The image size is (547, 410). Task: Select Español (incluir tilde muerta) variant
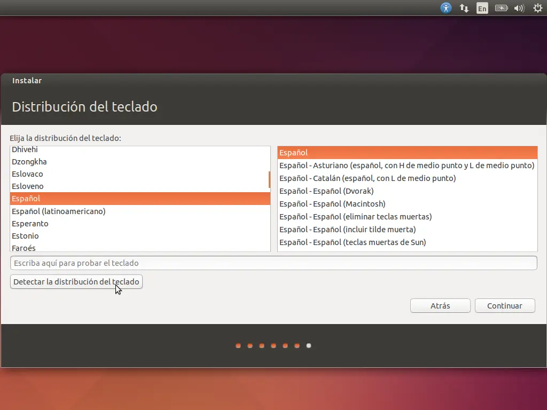point(408,230)
